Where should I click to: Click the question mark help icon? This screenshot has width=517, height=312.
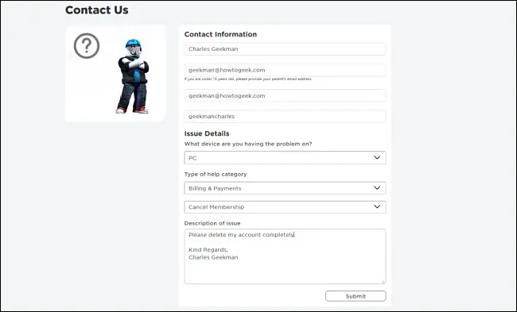(x=87, y=46)
